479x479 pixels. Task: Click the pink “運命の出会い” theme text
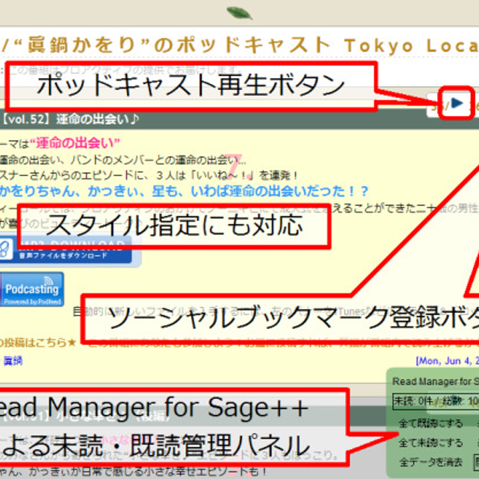(x=75, y=143)
